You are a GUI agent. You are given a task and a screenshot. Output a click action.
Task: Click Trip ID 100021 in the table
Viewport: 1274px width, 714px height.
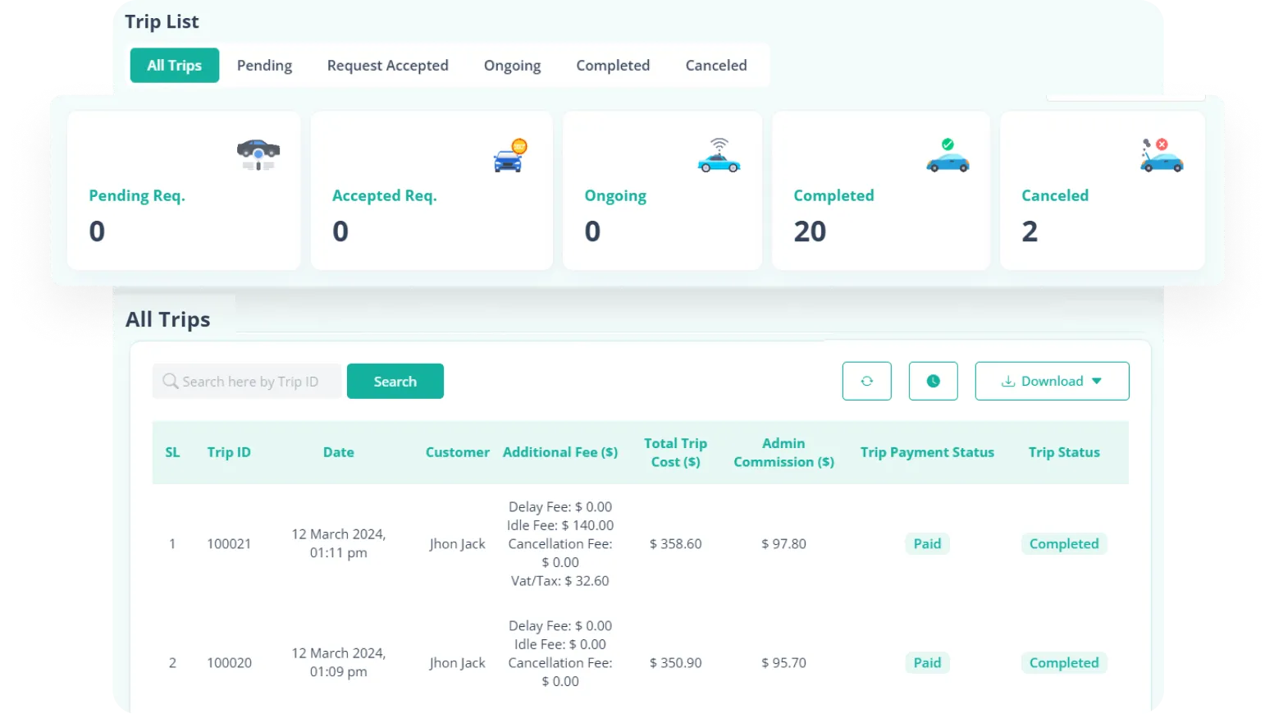(x=229, y=544)
